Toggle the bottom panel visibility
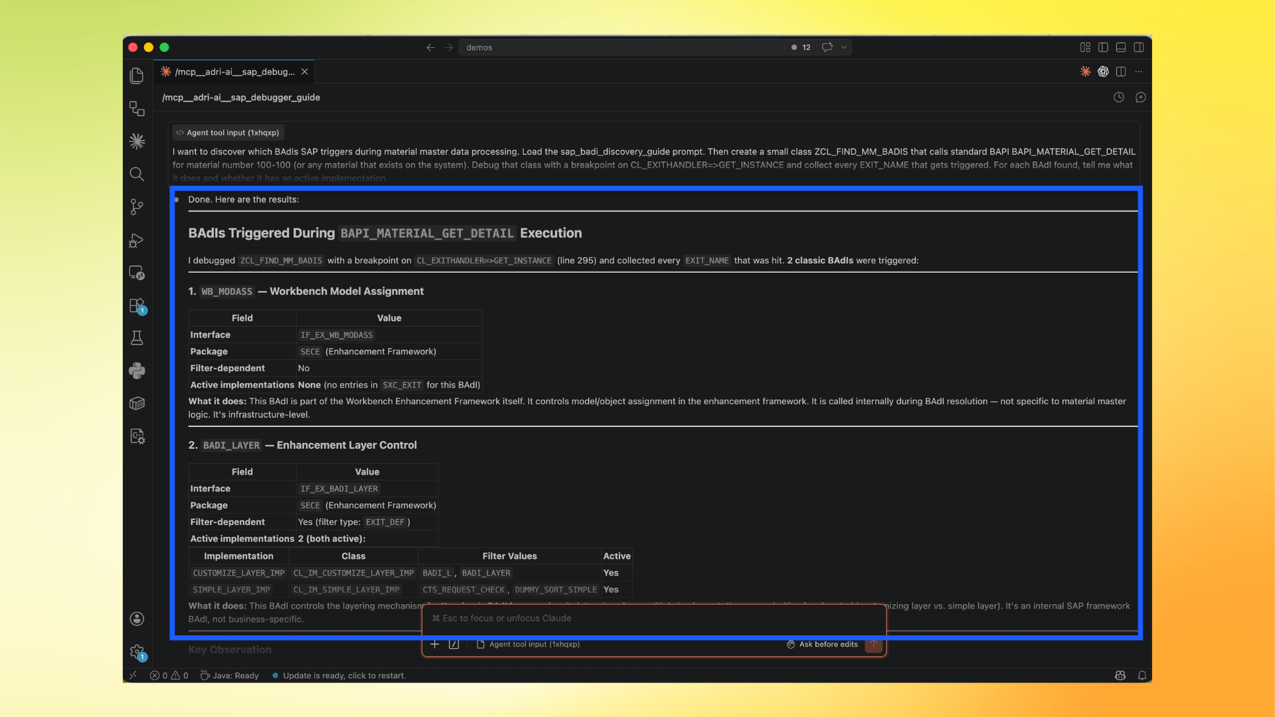Image resolution: width=1275 pixels, height=717 pixels. 1121,47
